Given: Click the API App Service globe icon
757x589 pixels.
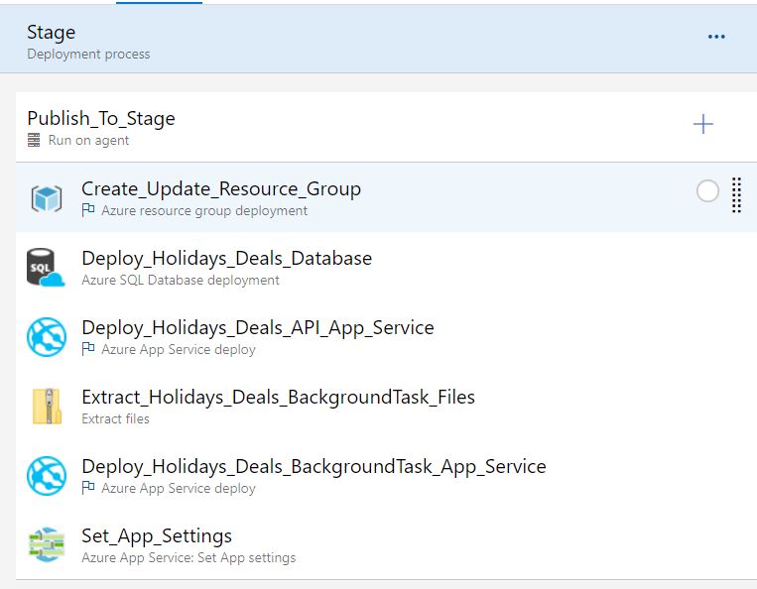Looking at the screenshot, I should click(x=47, y=337).
